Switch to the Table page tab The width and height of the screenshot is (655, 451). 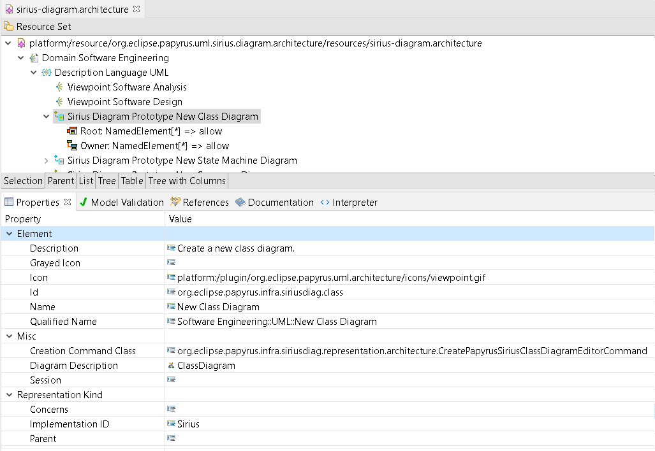[x=132, y=181]
